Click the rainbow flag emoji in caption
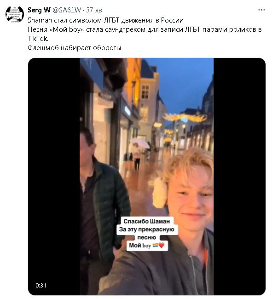 click(155, 246)
